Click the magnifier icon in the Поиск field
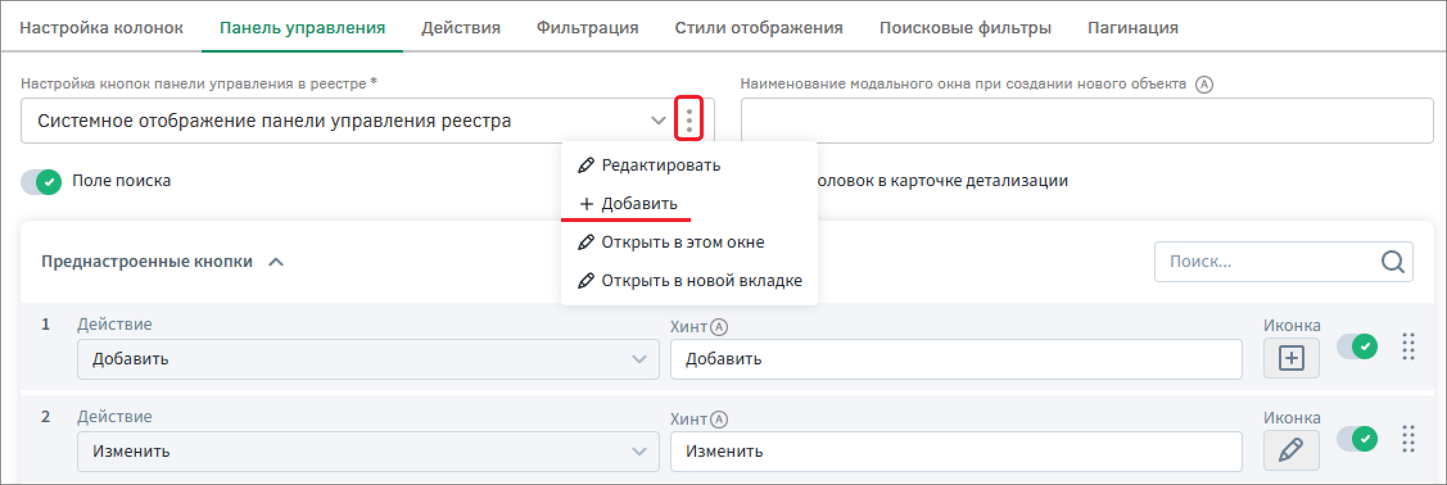 pos(1392,262)
